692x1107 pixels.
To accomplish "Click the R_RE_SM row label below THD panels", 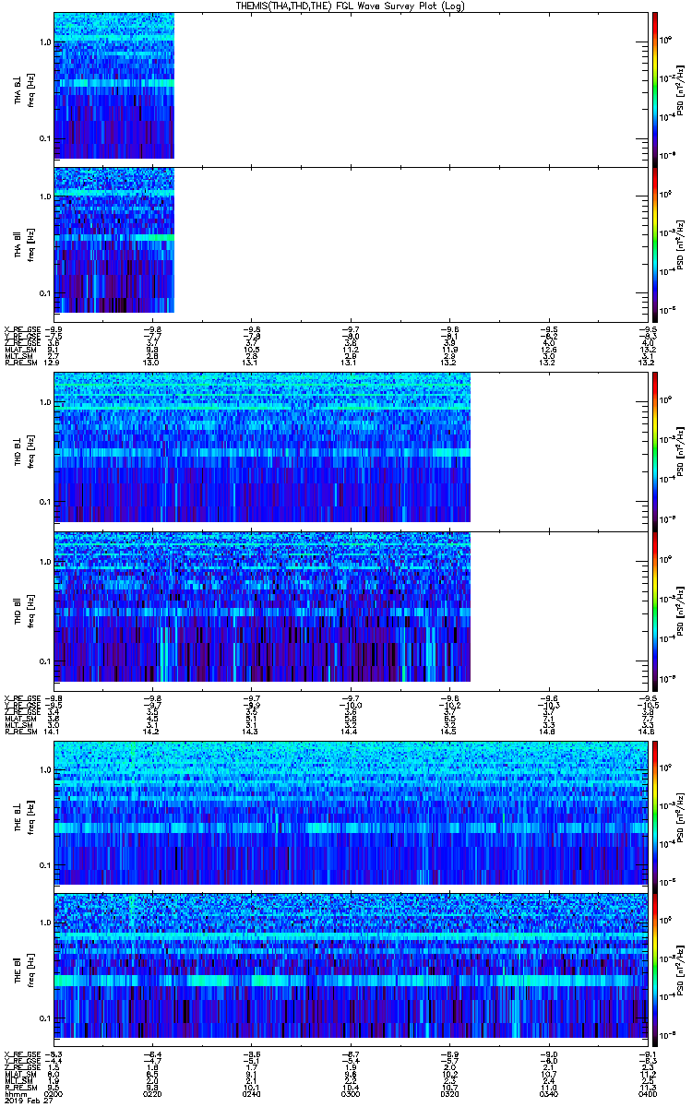I will 22,732.
